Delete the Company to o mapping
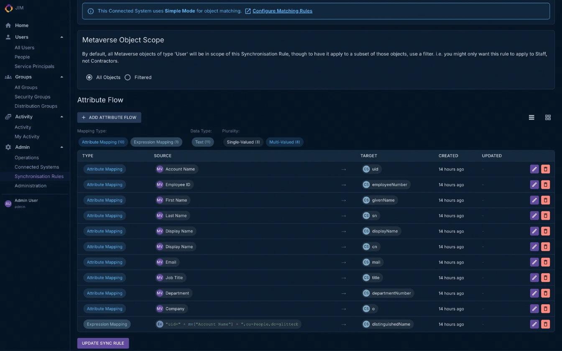This screenshot has height=351, width=562. point(545,309)
